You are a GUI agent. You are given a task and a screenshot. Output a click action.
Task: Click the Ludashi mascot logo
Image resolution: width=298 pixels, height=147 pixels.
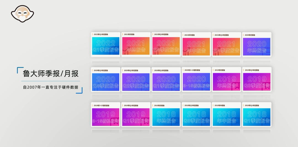pyautogui.click(x=22, y=14)
